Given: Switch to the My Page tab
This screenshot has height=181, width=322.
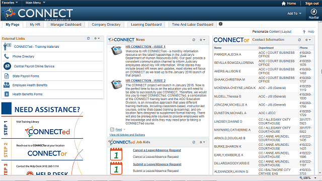Looking at the screenshot, I should pyautogui.click(x=13, y=25).
